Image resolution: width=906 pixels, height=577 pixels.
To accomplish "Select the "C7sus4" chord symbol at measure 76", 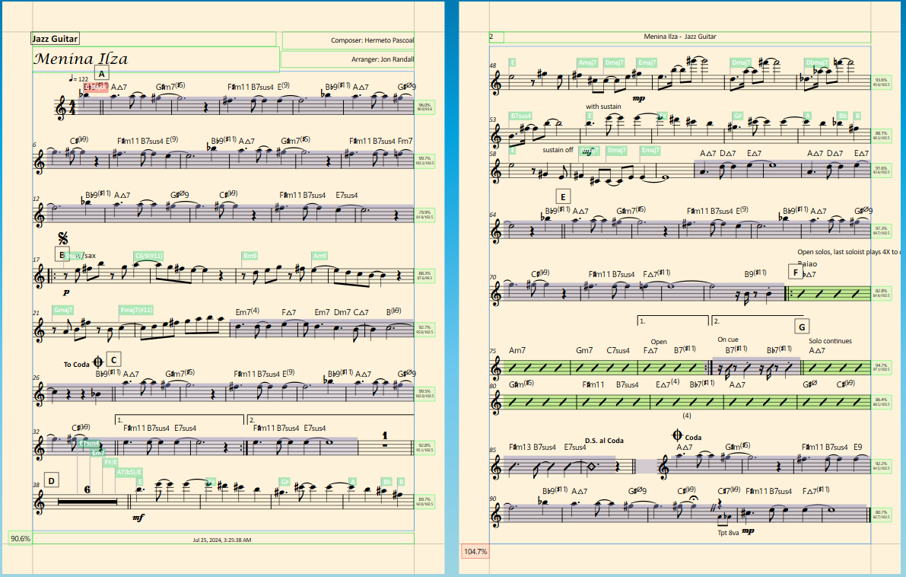I will click(618, 350).
